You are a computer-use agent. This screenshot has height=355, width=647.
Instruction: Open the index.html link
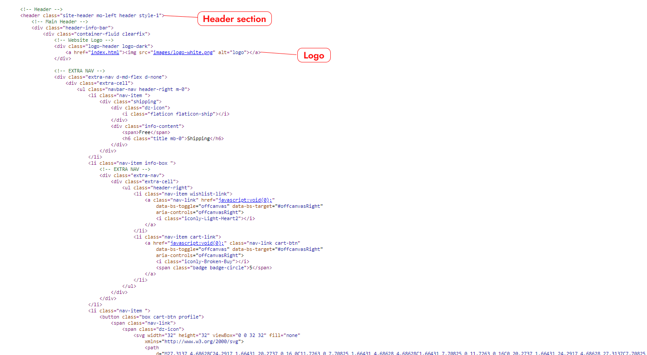pyautogui.click(x=105, y=52)
